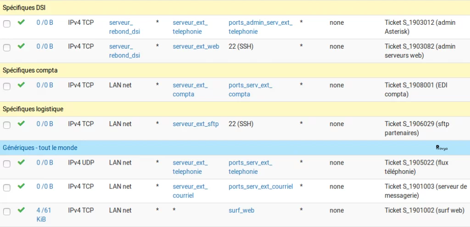
Task: Open 4/61 KiB states link
Action: tap(44, 215)
